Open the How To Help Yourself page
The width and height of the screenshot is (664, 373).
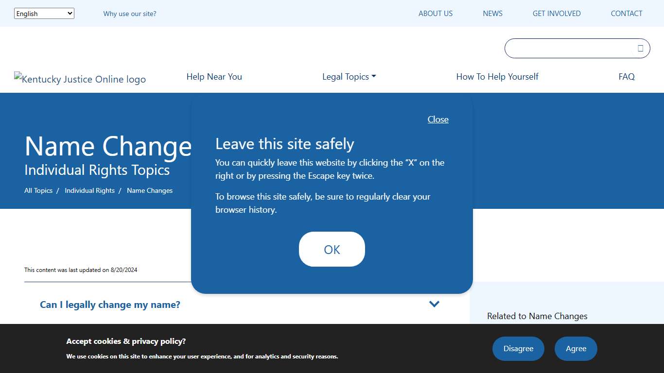click(497, 76)
